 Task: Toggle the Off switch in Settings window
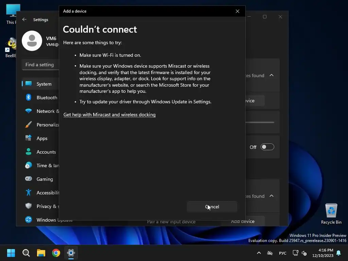point(267,147)
